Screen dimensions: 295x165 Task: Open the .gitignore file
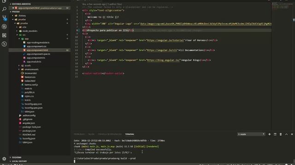pos(28,119)
